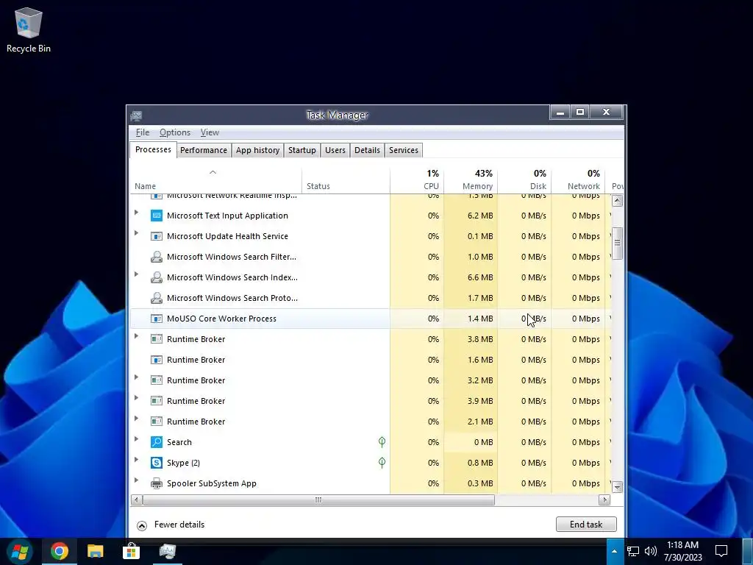Click the Microsoft Text Input Application icon
Viewport: 753px width, 565px height.
(x=157, y=216)
